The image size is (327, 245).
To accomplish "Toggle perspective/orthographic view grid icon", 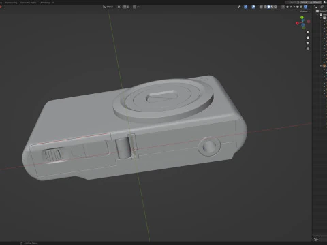I will point(308,48).
